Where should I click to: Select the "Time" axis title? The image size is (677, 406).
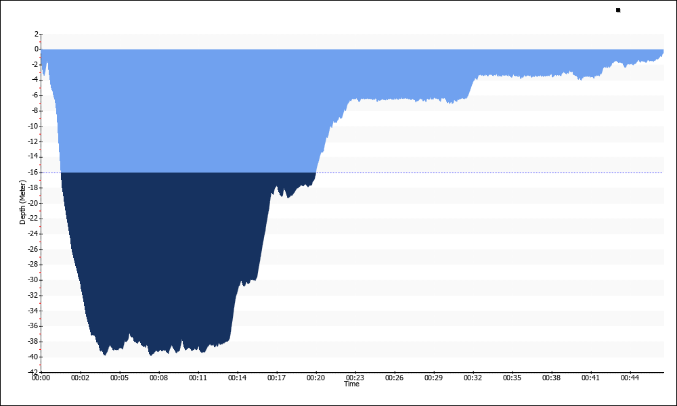[x=351, y=384]
